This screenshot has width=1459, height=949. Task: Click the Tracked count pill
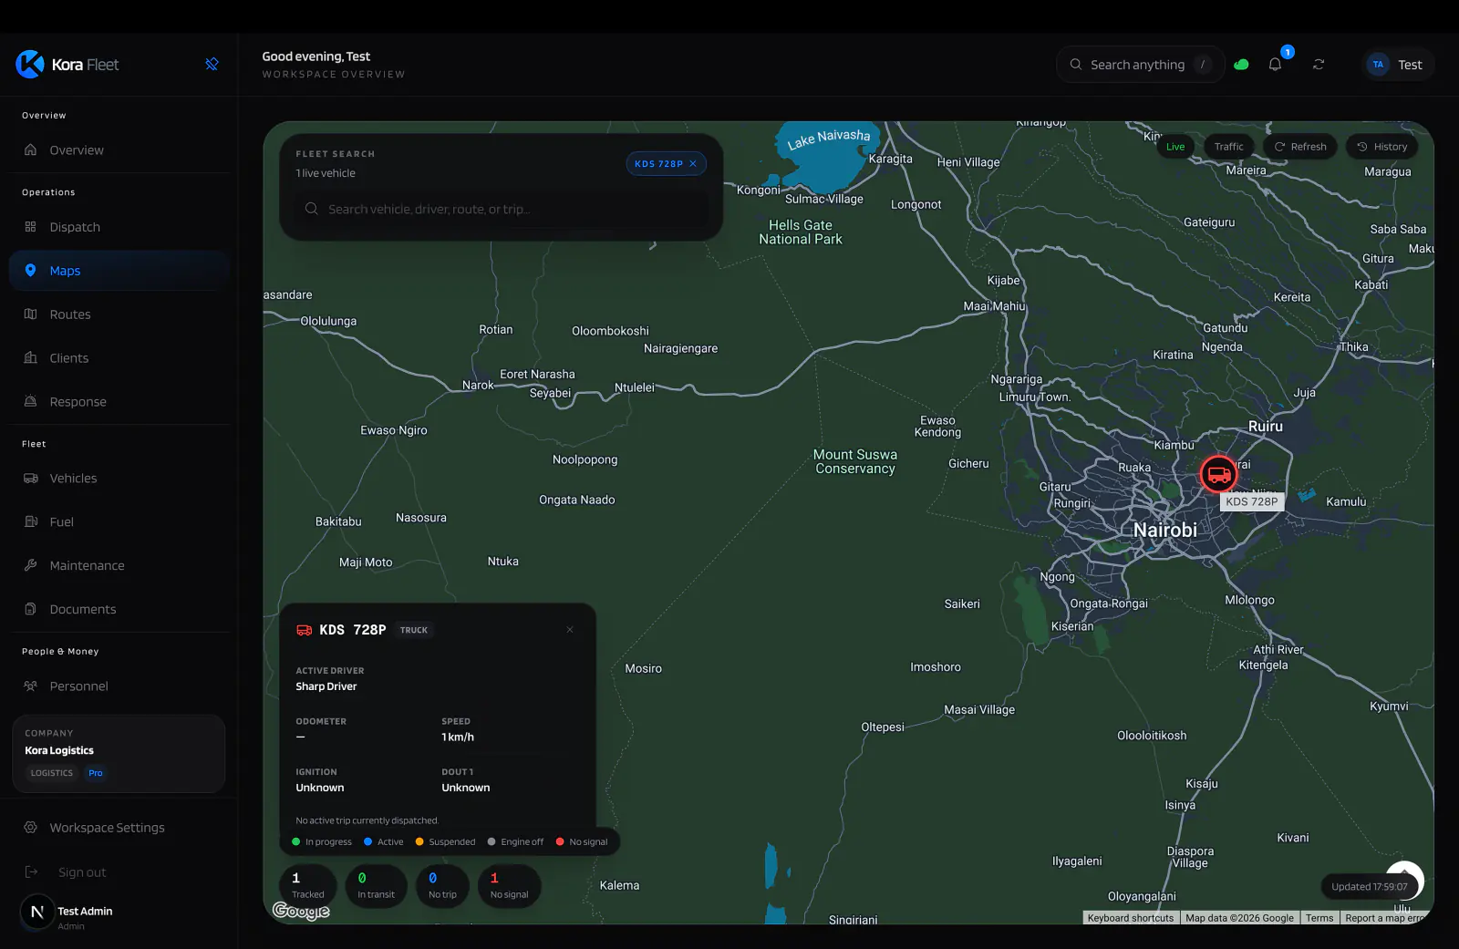coord(308,887)
